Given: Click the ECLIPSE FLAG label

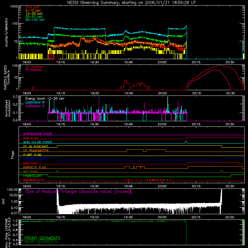Looking at the screenshot, I should (x=34, y=159).
